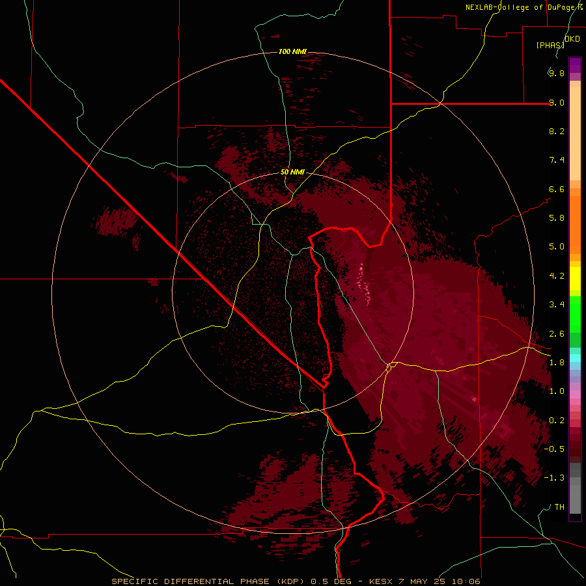Image resolution: width=586 pixels, height=586 pixels.
Task: Click the 50 NMI range ring label
Action: pyautogui.click(x=292, y=172)
